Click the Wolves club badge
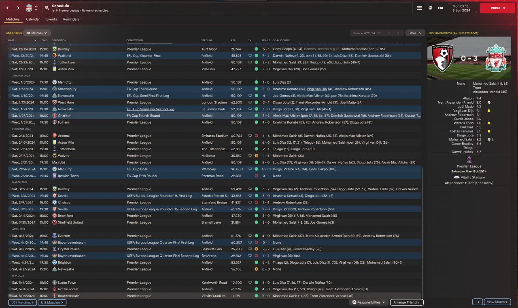The width and height of the screenshot is (518, 308). coord(54,156)
